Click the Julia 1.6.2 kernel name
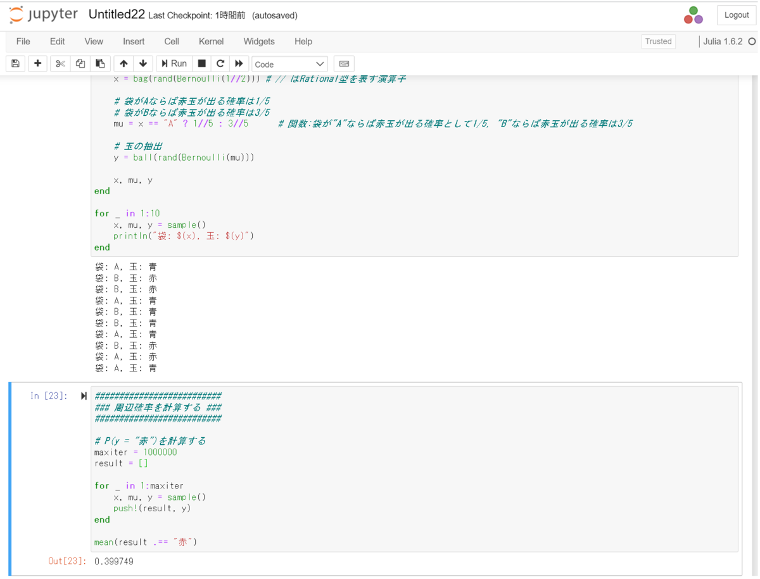 click(723, 42)
